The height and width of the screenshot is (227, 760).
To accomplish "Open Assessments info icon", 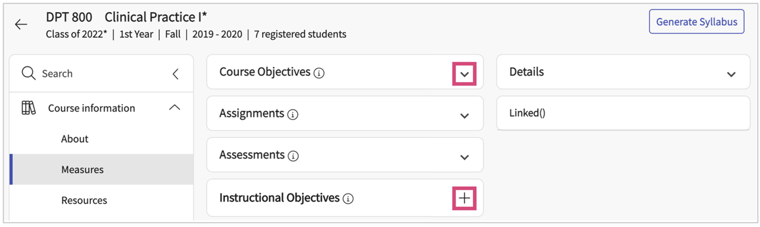I will tap(293, 156).
